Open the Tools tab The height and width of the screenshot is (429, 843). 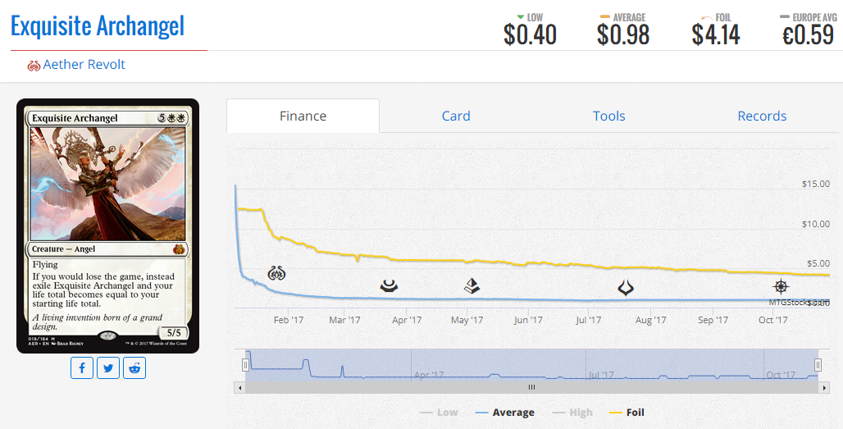coord(609,116)
